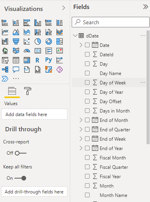Select the ribbon chart visual
The width and height of the screenshot is (150, 202).
tap(60, 32)
